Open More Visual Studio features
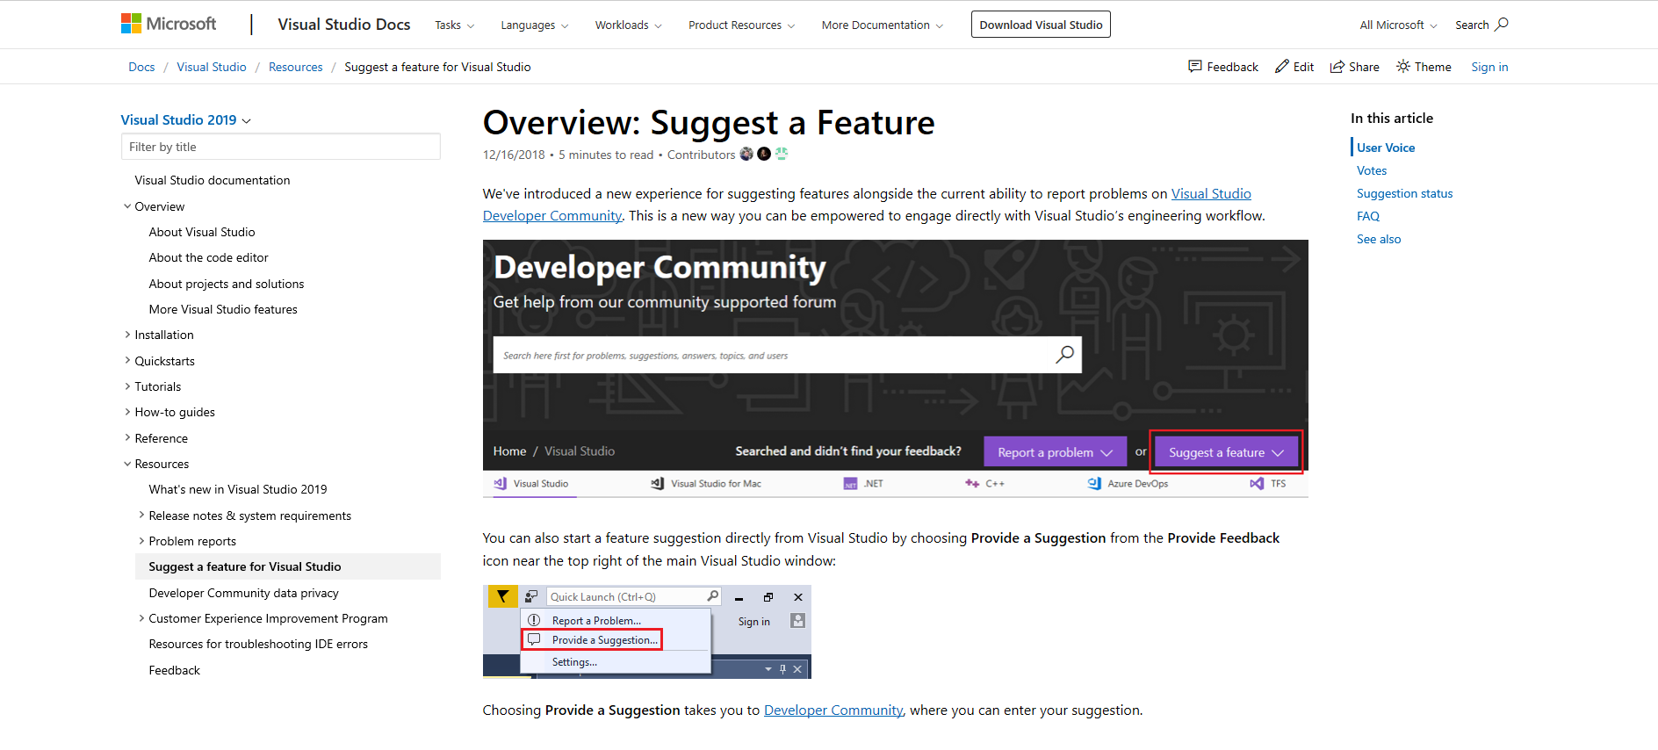Viewport: 1658px width, 750px height. point(223,309)
